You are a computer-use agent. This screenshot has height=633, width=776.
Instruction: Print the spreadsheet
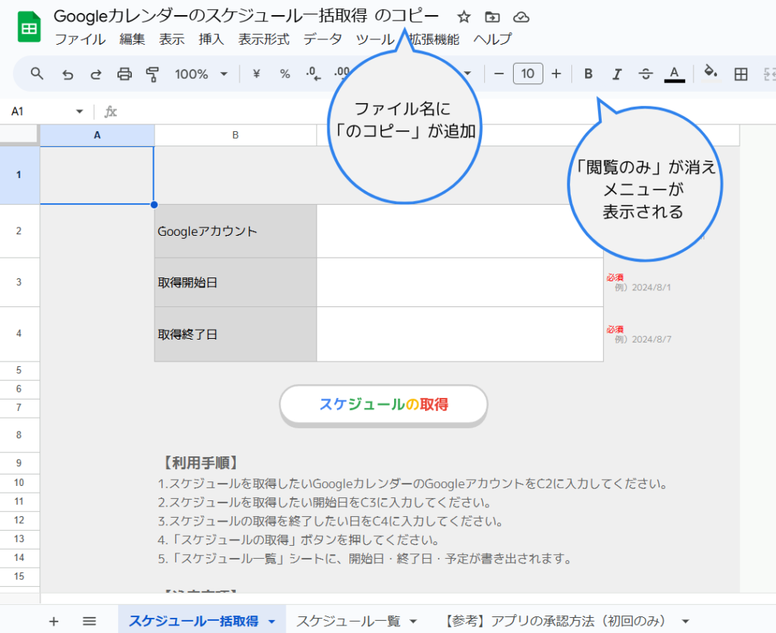(124, 74)
